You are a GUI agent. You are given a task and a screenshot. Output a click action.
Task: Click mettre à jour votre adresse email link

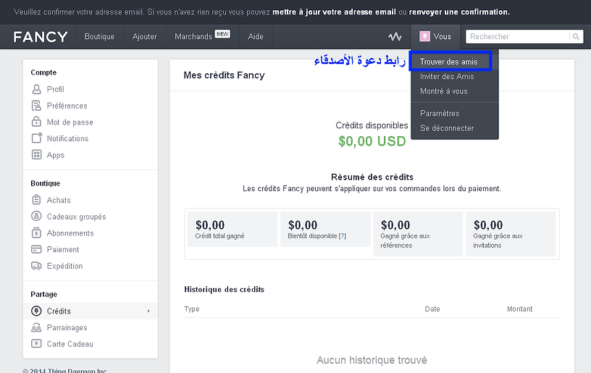click(334, 12)
